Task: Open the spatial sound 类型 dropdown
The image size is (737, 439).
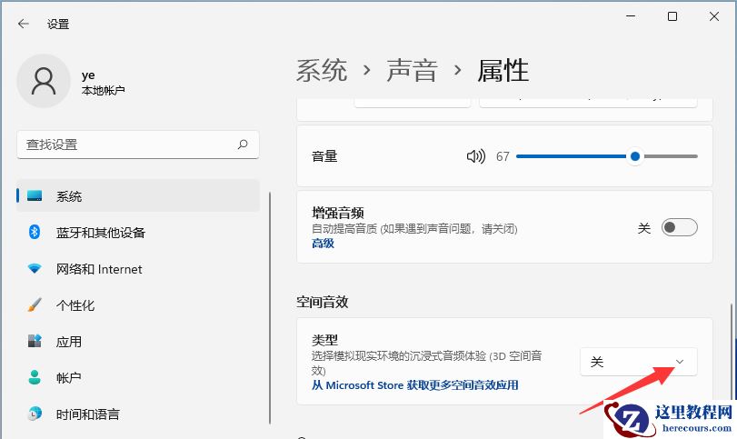Action: [639, 362]
